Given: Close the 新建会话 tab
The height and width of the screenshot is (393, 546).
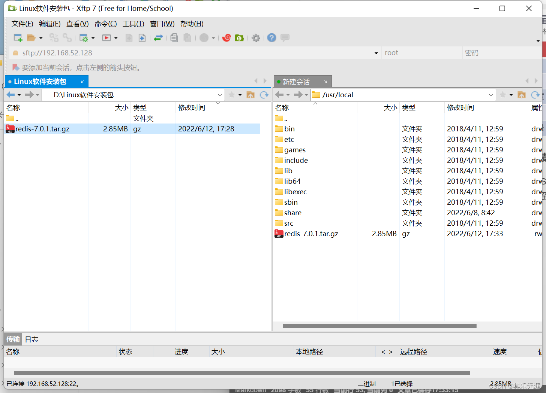Looking at the screenshot, I should (x=325, y=82).
